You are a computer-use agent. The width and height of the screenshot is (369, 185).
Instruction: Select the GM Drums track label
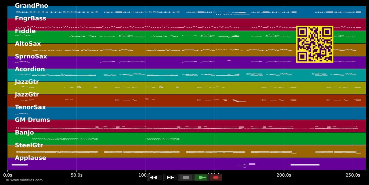pos(33,120)
